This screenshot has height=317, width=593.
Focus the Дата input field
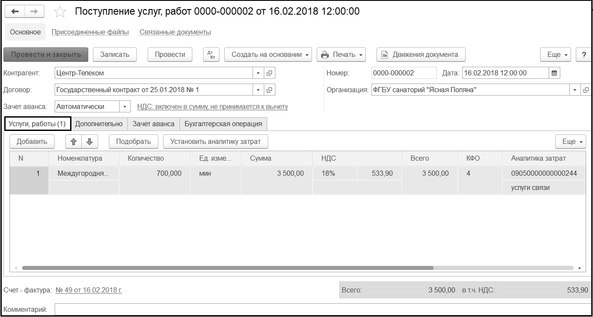pyautogui.click(x=506, y=73)
